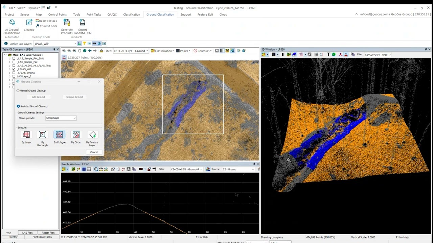433x243 pixels.
Task: Click the Identify button at bottom left
Action: click(x=13, y=237)
